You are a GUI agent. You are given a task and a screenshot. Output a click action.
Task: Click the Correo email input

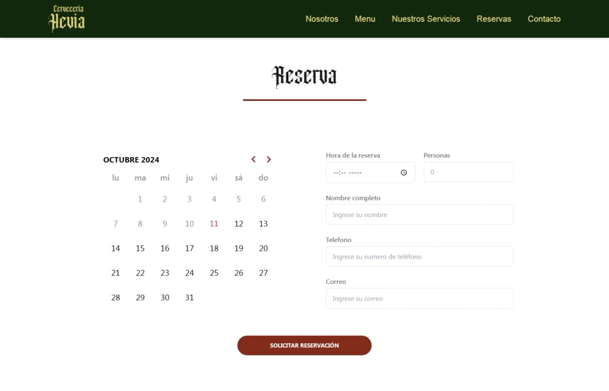(x=420, y=298)
